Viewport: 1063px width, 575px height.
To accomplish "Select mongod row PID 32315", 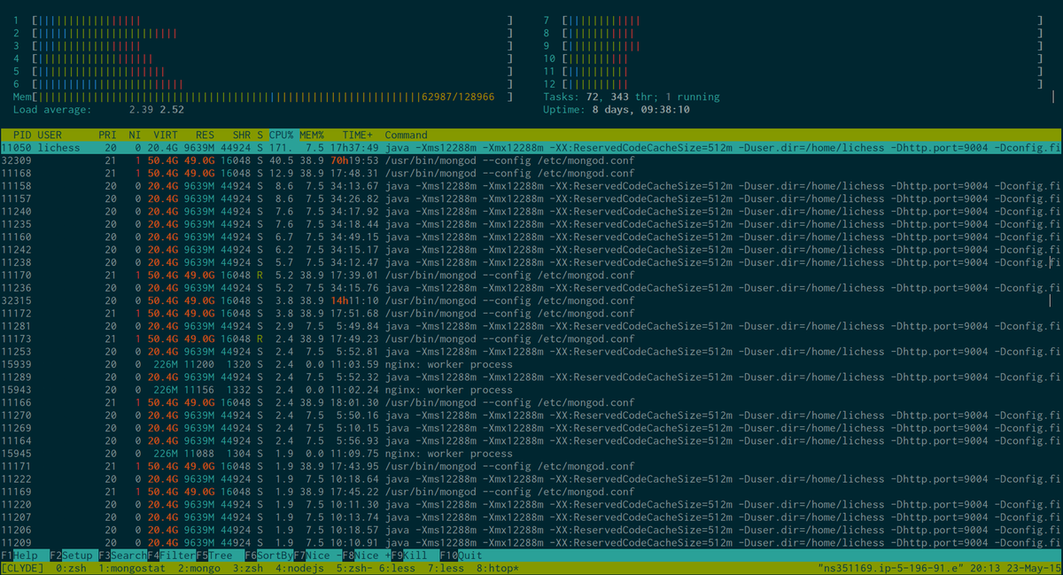I will [531, 301].
